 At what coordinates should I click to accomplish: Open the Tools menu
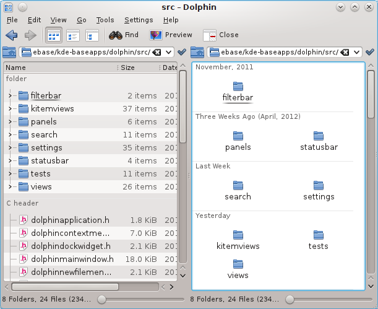(105, 20)
